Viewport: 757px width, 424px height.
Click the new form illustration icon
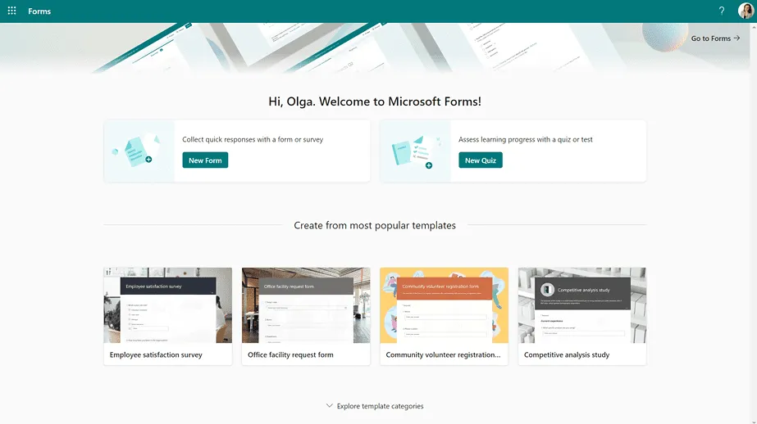139,151
